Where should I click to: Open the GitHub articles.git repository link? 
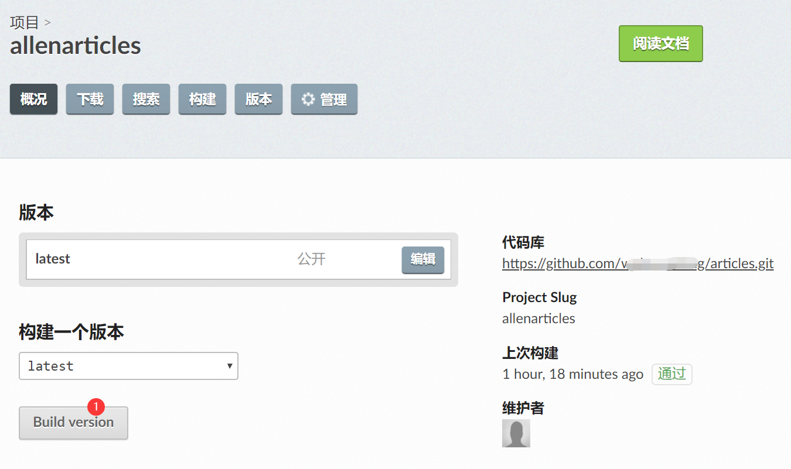click(637, 263)
